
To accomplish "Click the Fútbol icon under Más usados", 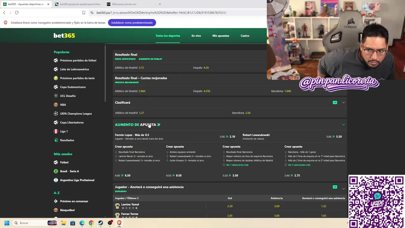I will 56,162.
